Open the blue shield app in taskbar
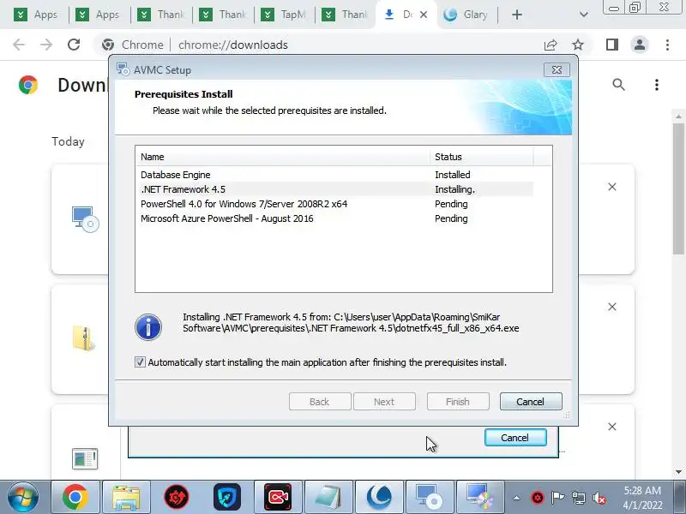This screenshot has height=514, width=686. (227, 497)
